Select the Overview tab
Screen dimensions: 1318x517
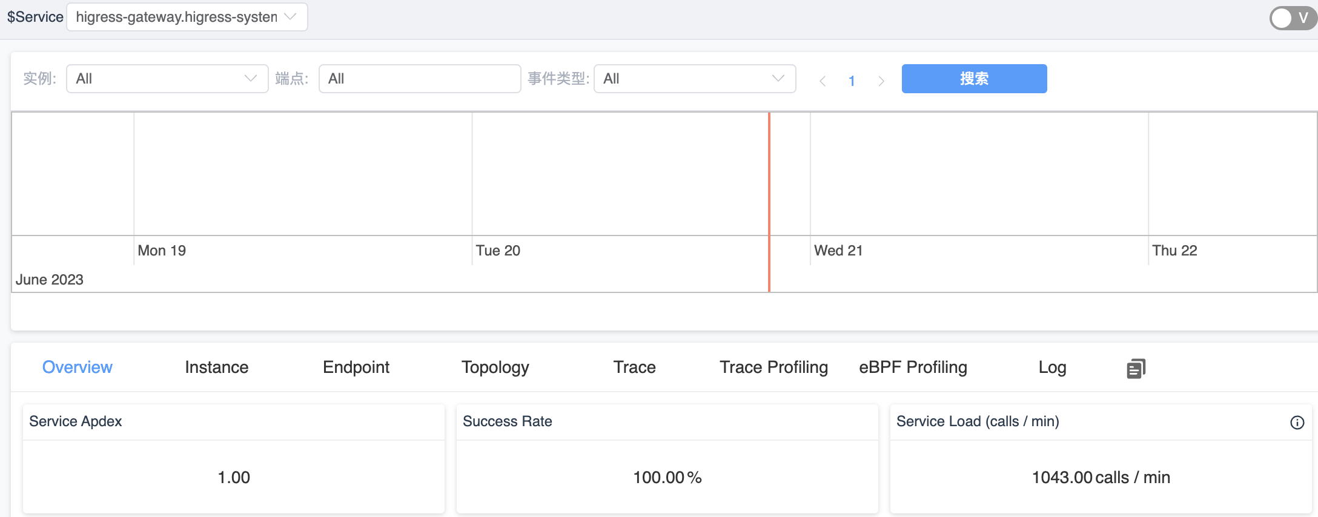click(x=77, y=367)
